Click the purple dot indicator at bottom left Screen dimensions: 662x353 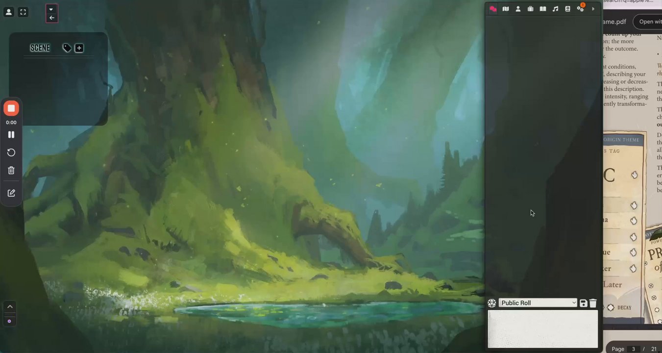[9, 321]
